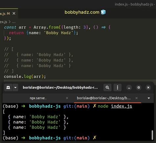Viewport: 156px width, 143px height.
Task: Close the index.js editor tab
Action: (x=14, y=14)
